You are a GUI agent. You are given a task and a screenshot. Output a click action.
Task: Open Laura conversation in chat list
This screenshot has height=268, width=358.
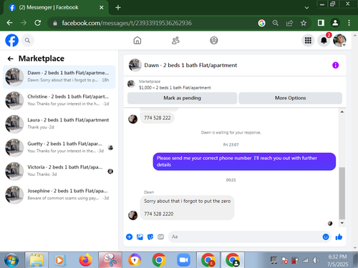click(x=59, y=124)
